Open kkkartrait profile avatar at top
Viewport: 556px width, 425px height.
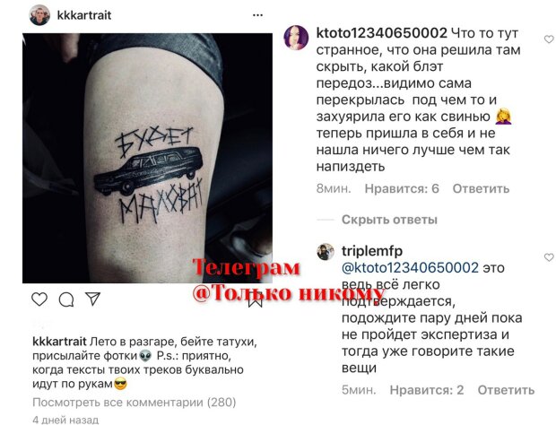39,15
